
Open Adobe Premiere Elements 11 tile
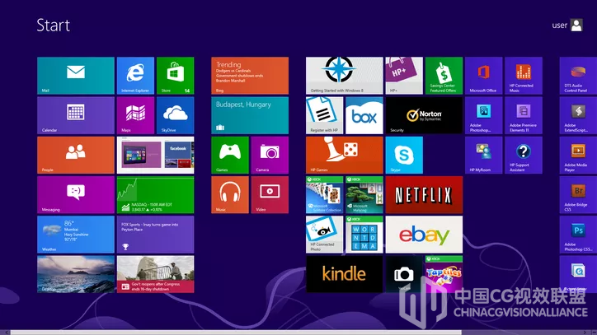tap(524, 115)
